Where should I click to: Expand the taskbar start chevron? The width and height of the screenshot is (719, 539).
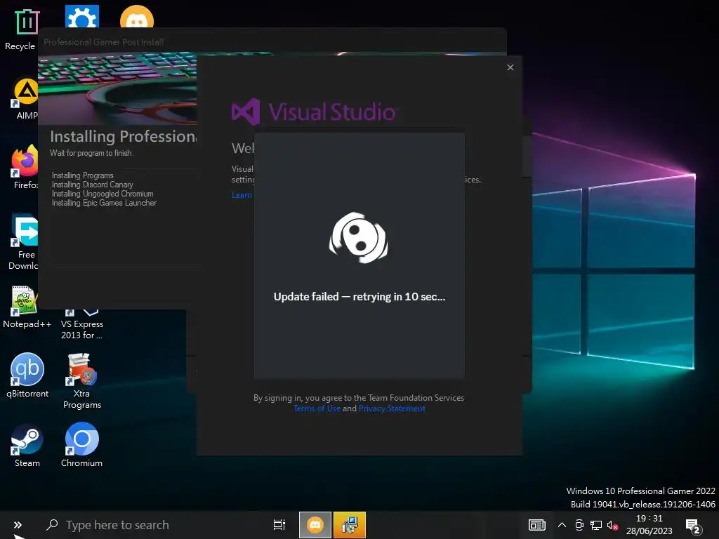coord(18,525)
